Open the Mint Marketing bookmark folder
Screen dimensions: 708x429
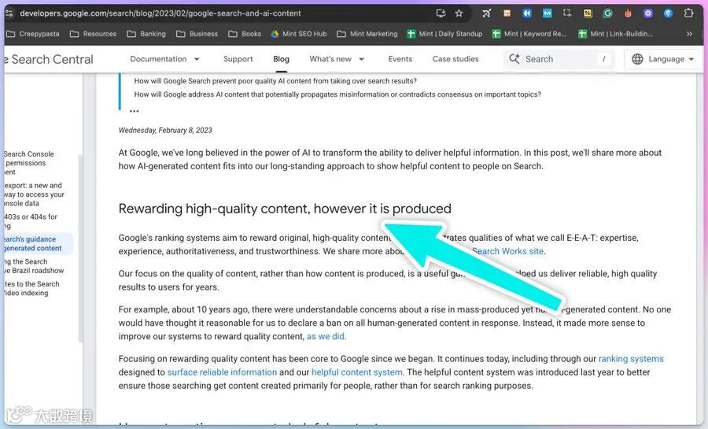pyautogui.click(x=367, y=34)
